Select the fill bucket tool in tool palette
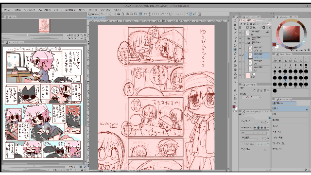311x175 pixels. [x=235, y=70]
